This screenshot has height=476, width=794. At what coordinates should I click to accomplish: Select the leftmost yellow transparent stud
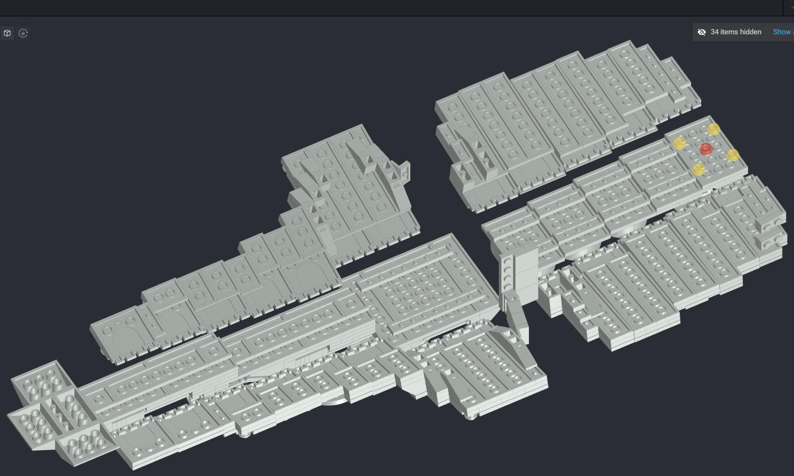(679, 143)
